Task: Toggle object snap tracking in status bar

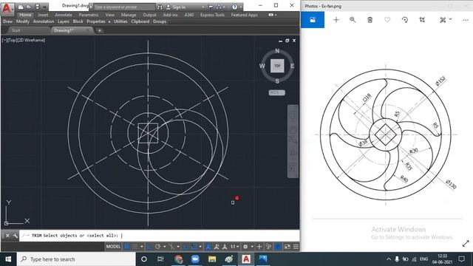Action: click(x=186, y=247)
